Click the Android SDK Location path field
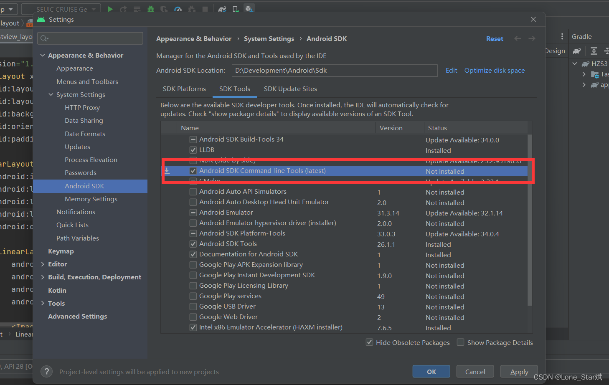 point(335,71)
